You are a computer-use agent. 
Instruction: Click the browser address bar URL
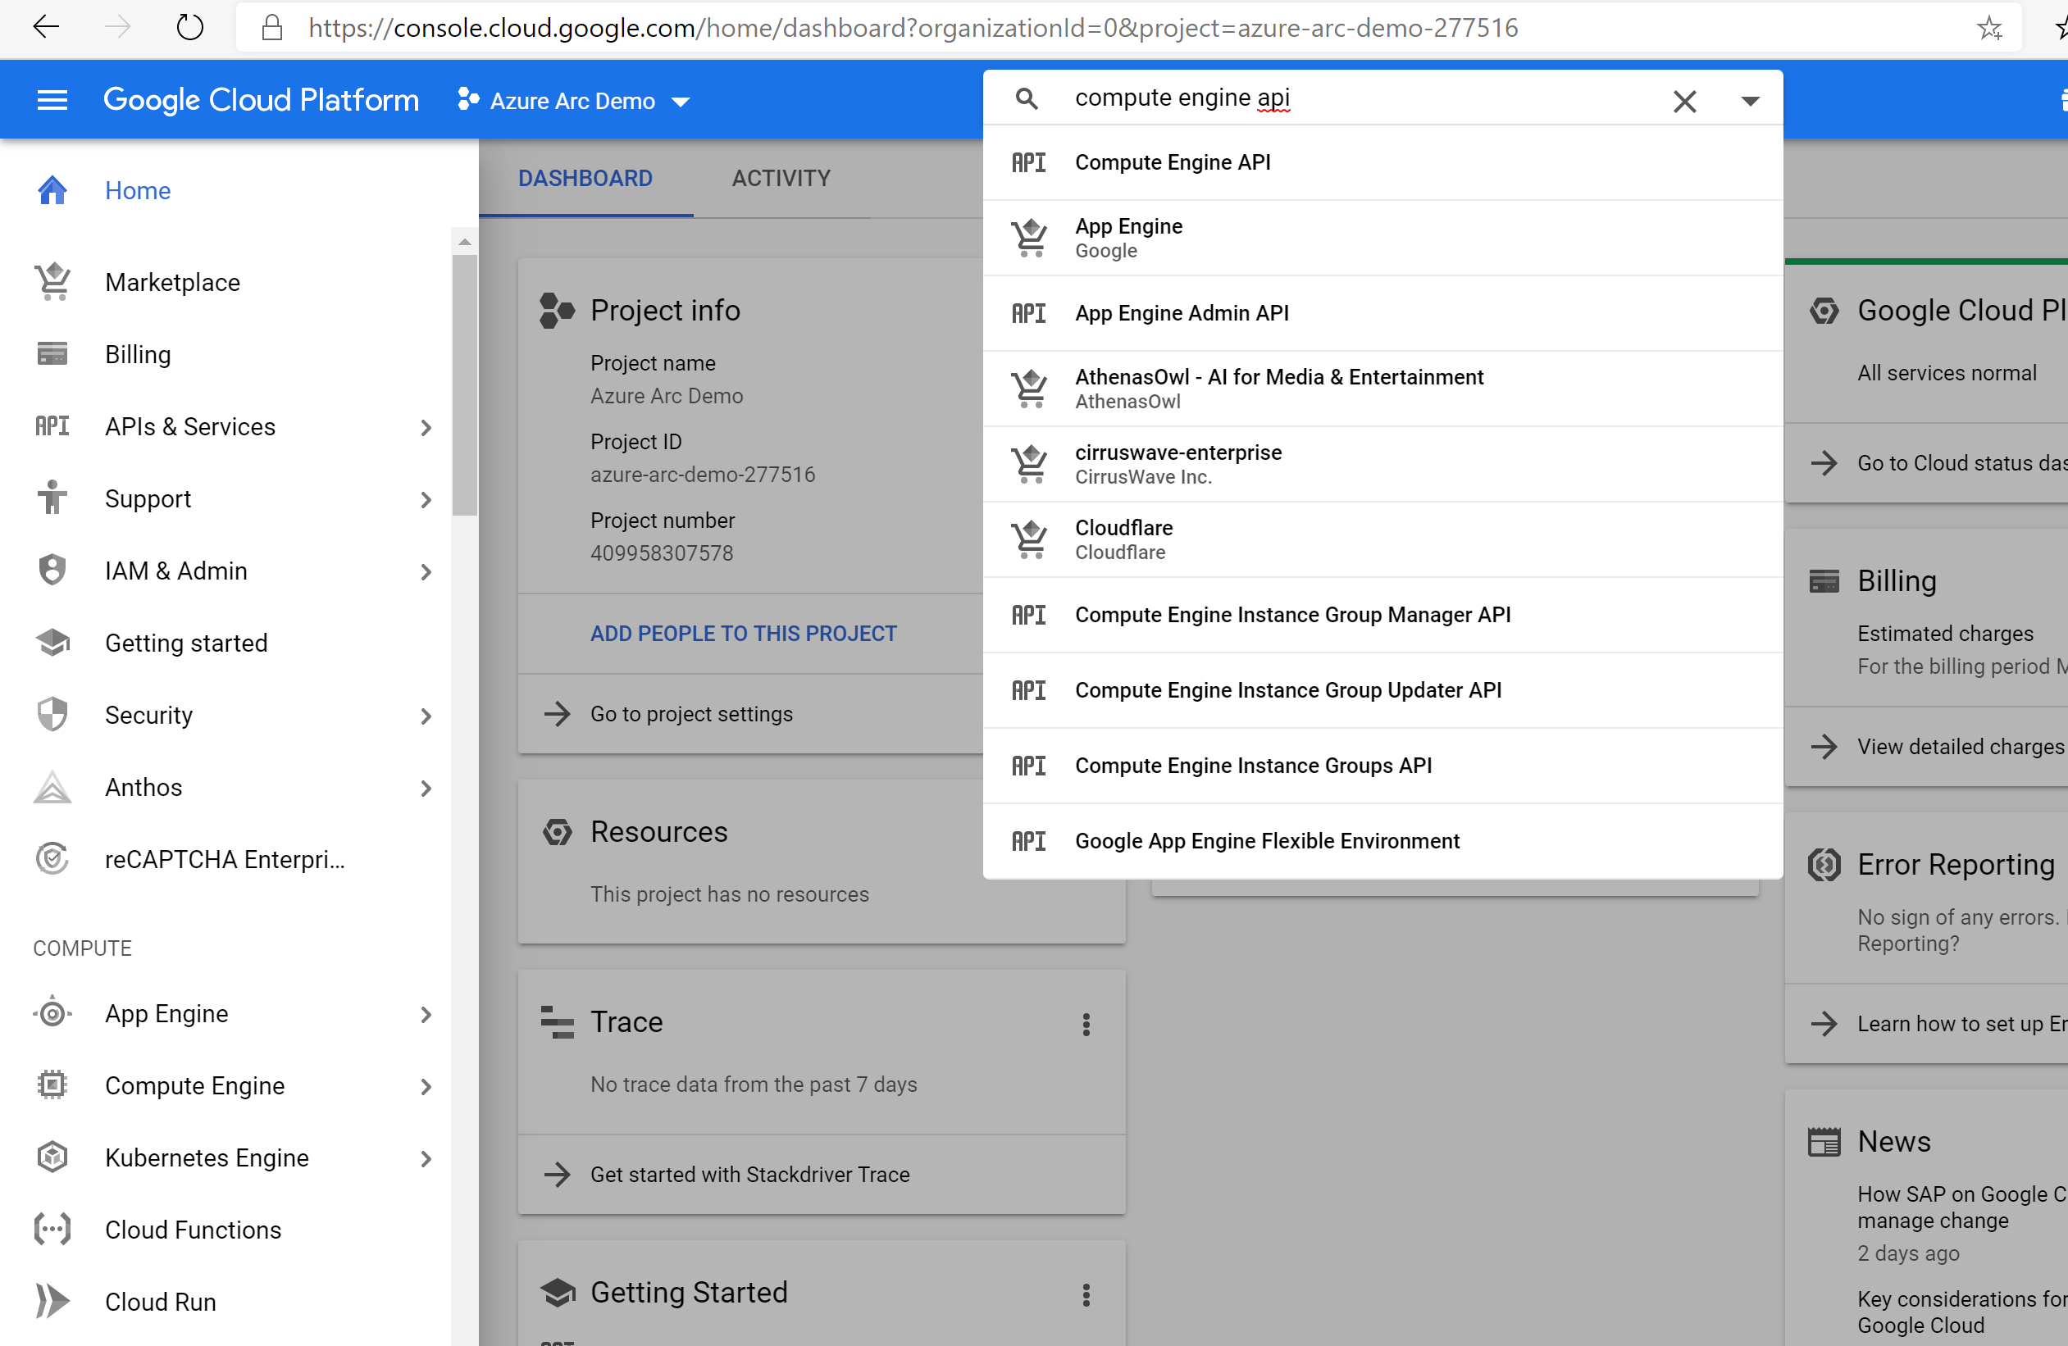coord(913,28)
